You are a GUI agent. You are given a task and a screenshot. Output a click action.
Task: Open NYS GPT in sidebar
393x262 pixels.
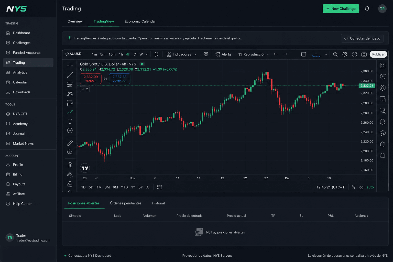click(x=28, y=114)
